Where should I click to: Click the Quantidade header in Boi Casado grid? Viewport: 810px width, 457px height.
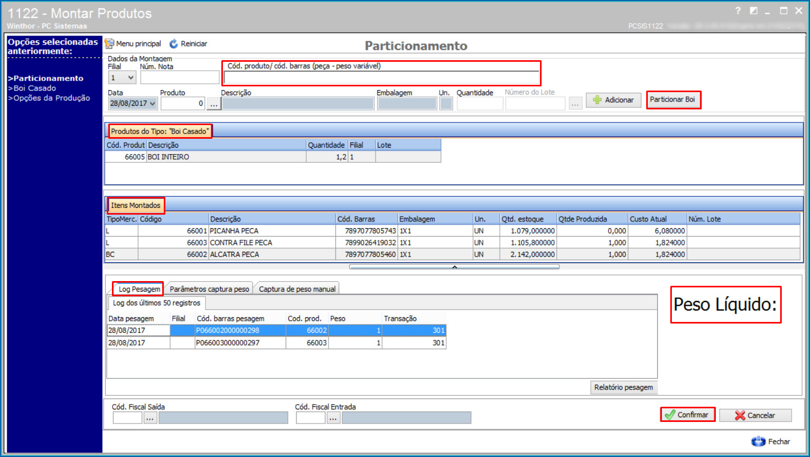click(x=327, y=145)
